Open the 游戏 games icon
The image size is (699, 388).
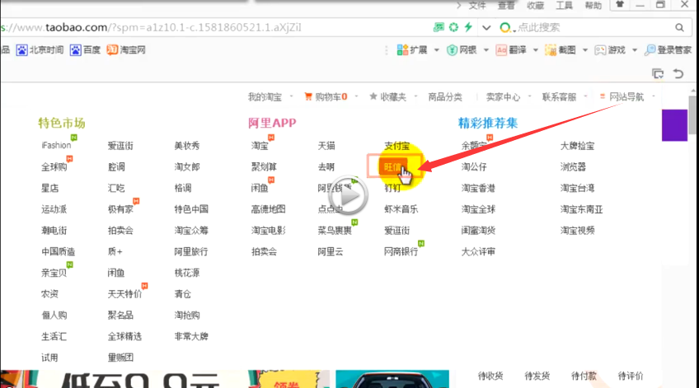[x=600, y=50]
